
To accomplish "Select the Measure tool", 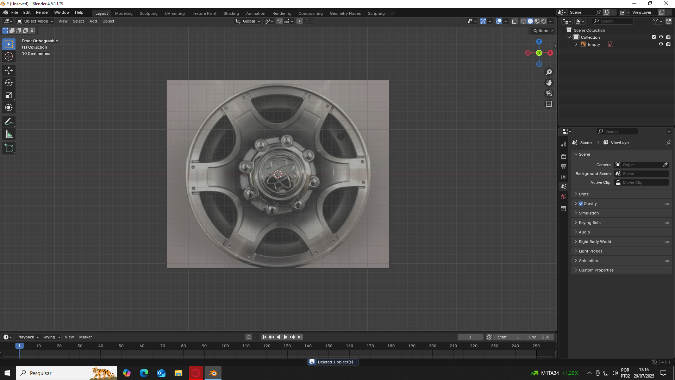I will (9, 134).
